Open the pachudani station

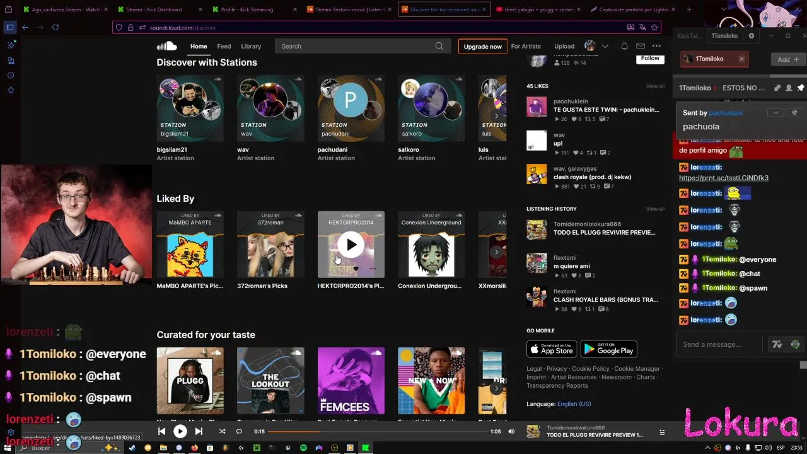tap(351, 108)
